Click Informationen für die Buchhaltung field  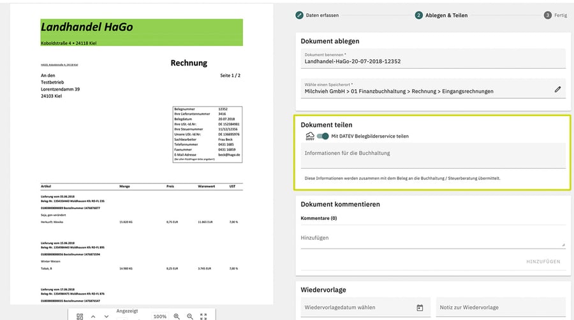click(433, 156)
